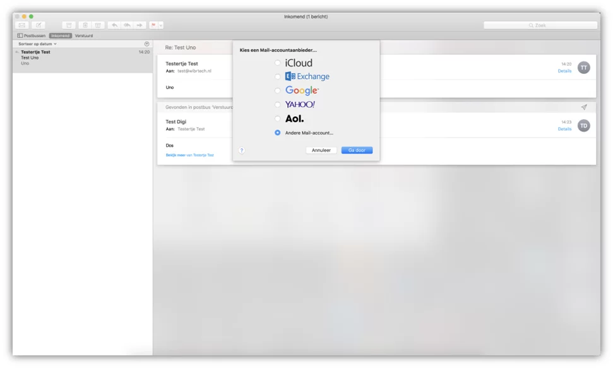Click the Bekijk meer van Testertje Test link

tap(189, 155)
